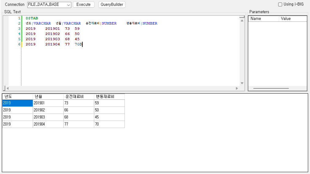This screenshot has height=174, width=310.
Task: Select the 201903 cell in results grid
Action: [48, 117]
